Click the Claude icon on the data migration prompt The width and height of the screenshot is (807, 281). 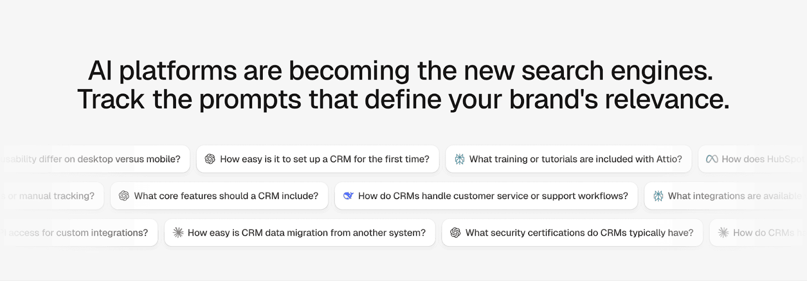click(178, 233)
